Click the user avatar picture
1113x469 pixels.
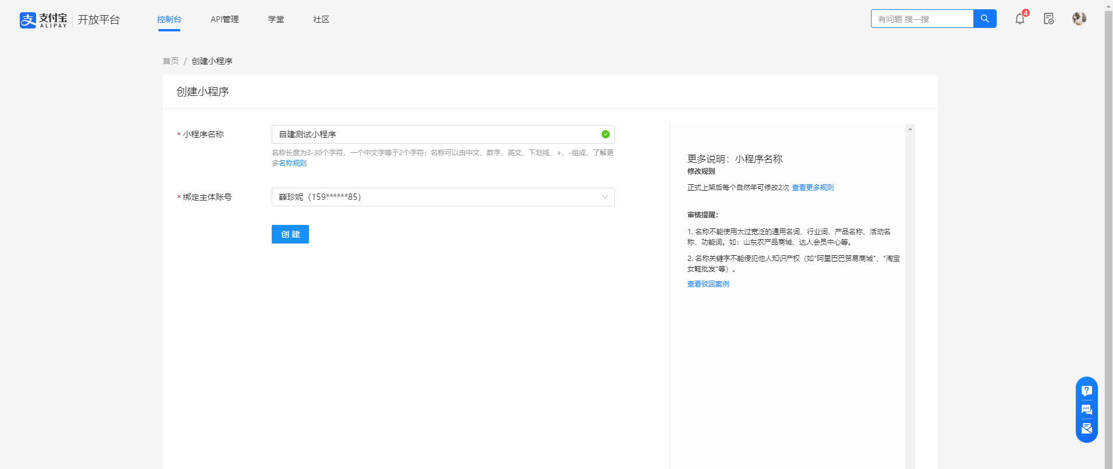tap(1079, 19)
